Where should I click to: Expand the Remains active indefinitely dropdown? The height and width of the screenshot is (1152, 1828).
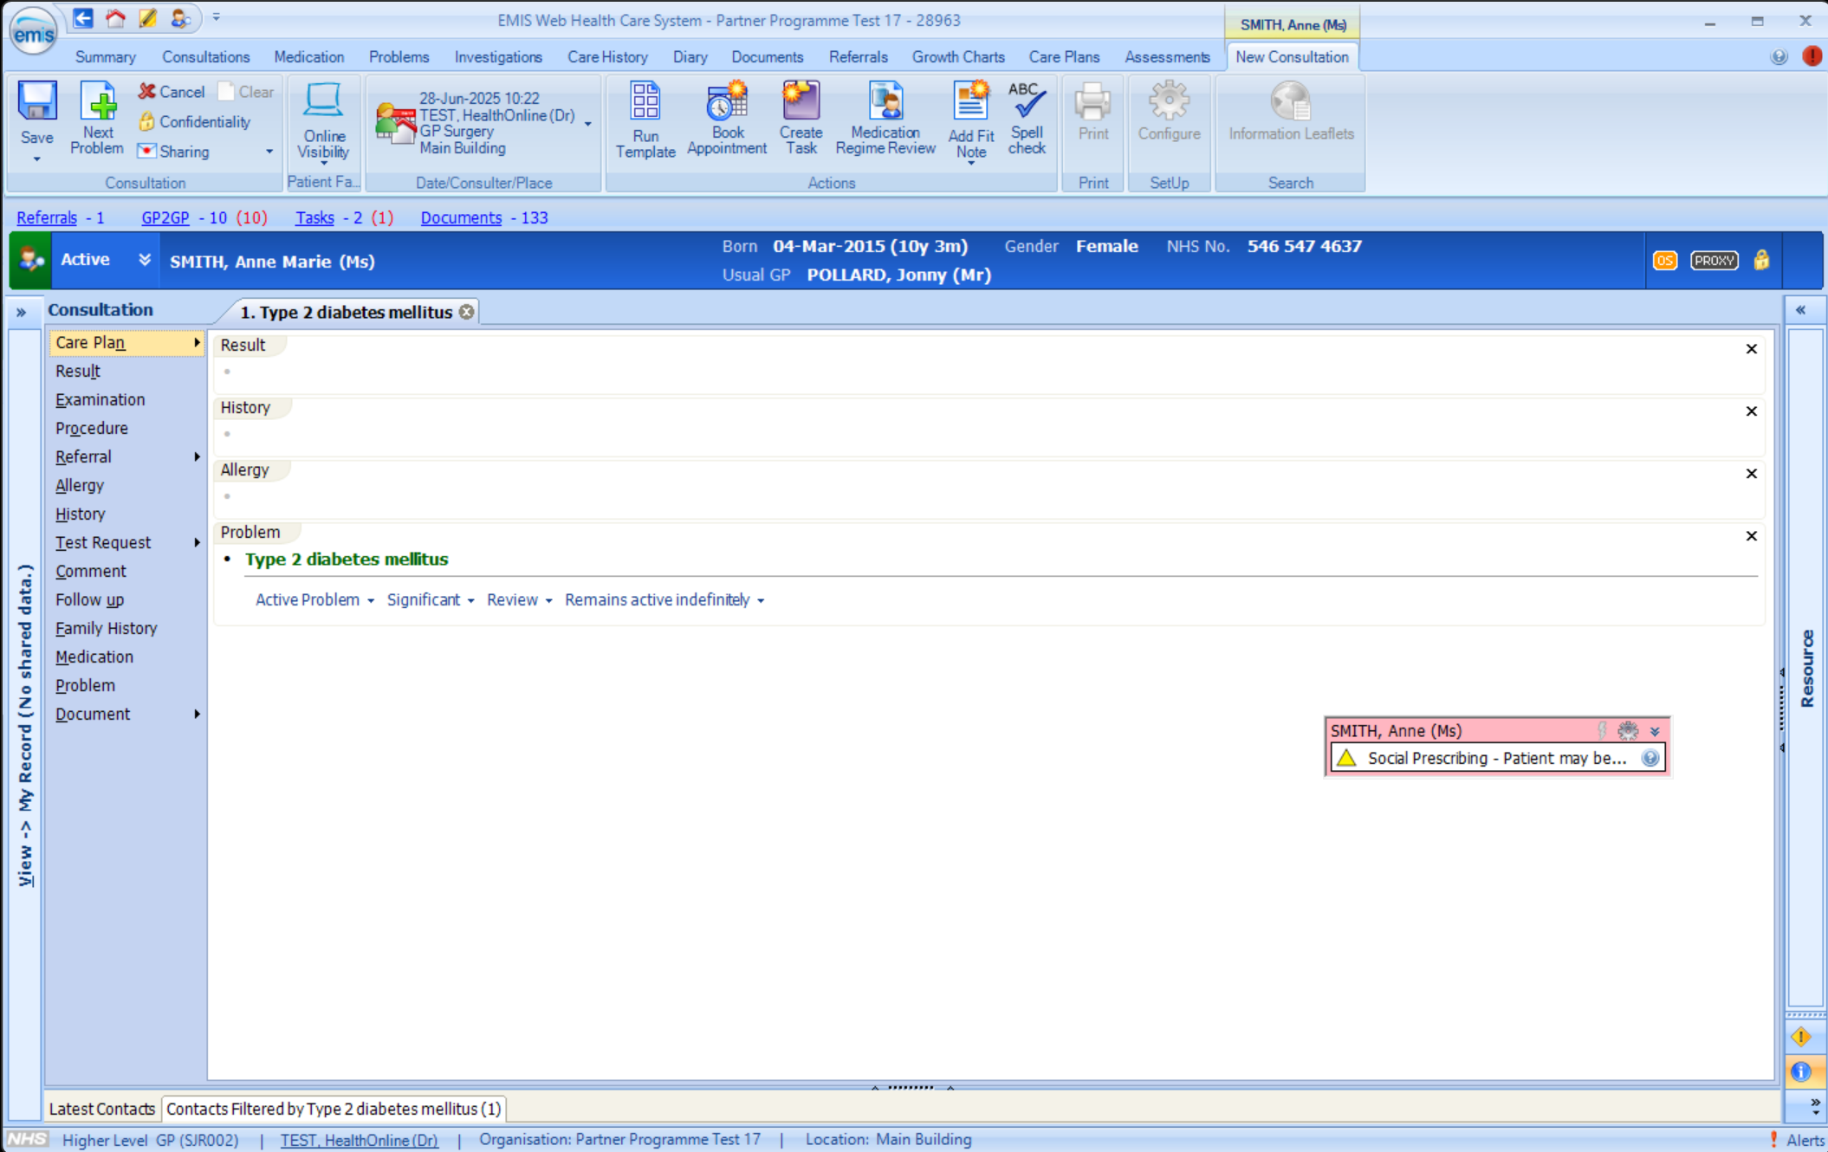tap(664, 600)
